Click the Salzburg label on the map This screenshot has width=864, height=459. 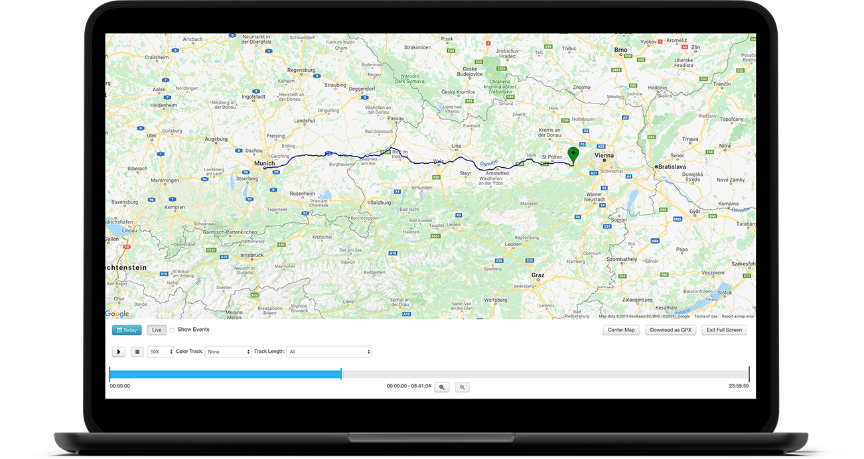tap(380, 202)
